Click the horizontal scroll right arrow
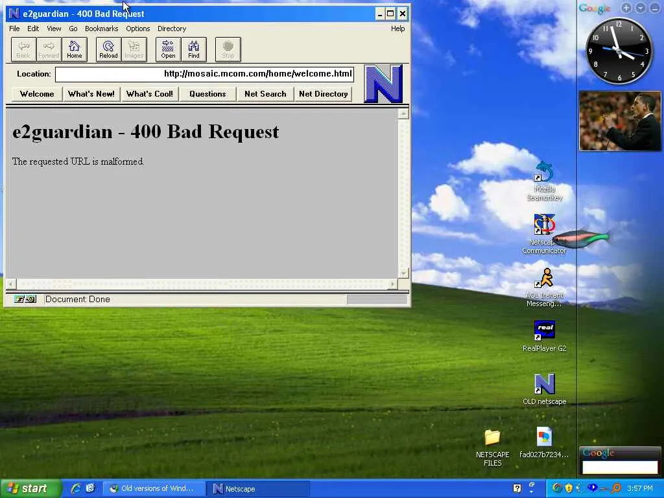 [x=392, y=284]
